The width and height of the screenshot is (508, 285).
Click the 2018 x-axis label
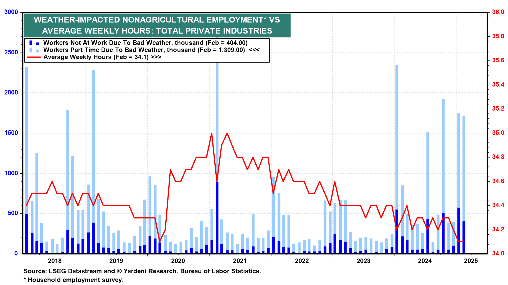pos(55,261)
